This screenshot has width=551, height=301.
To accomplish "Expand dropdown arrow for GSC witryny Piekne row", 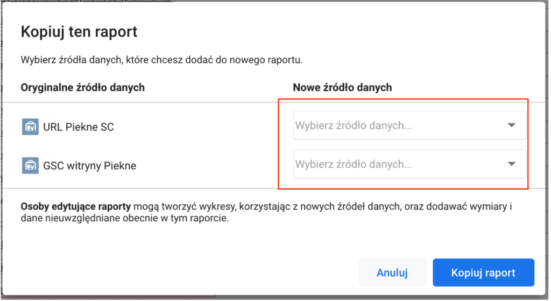I will (x=511, y=164).
